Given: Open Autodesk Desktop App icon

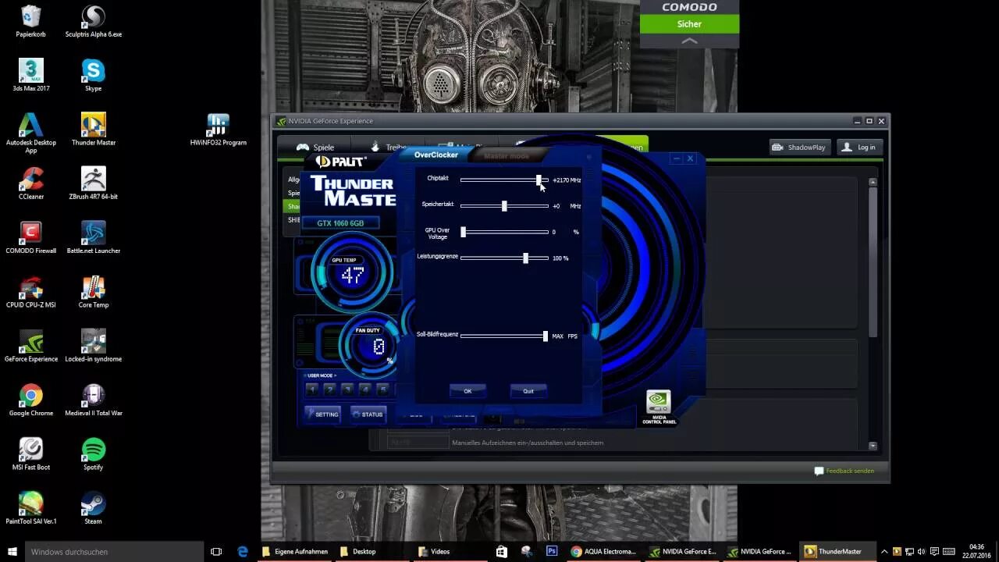Looking at the screenshot, I should coord(30,133).
